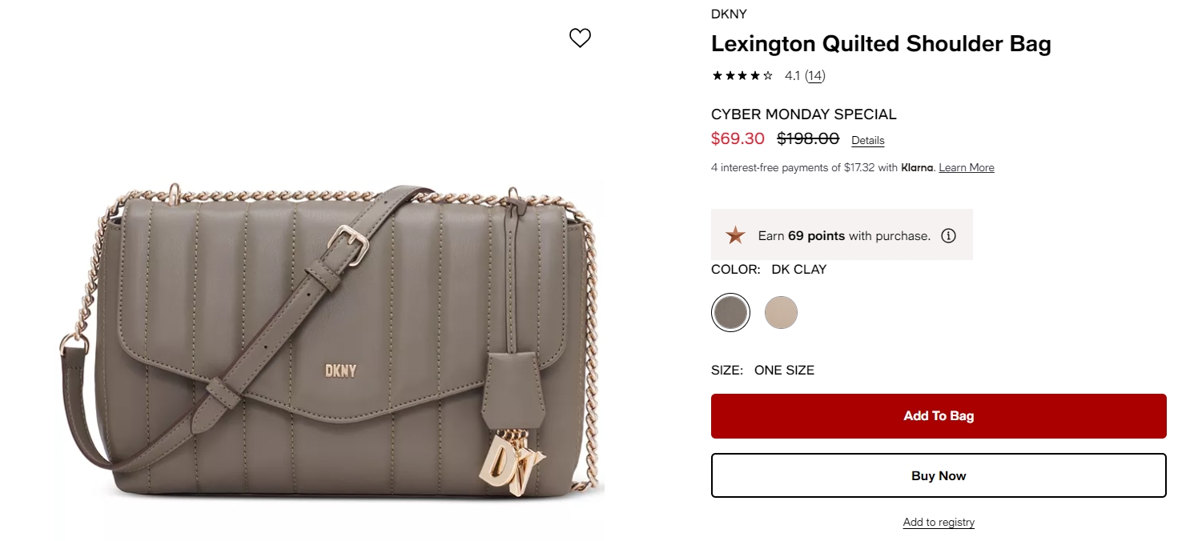The height and width of the screenshot is (541, 1194).
Task: Click the Klarna logo text
Action: [x=917, y=168]
